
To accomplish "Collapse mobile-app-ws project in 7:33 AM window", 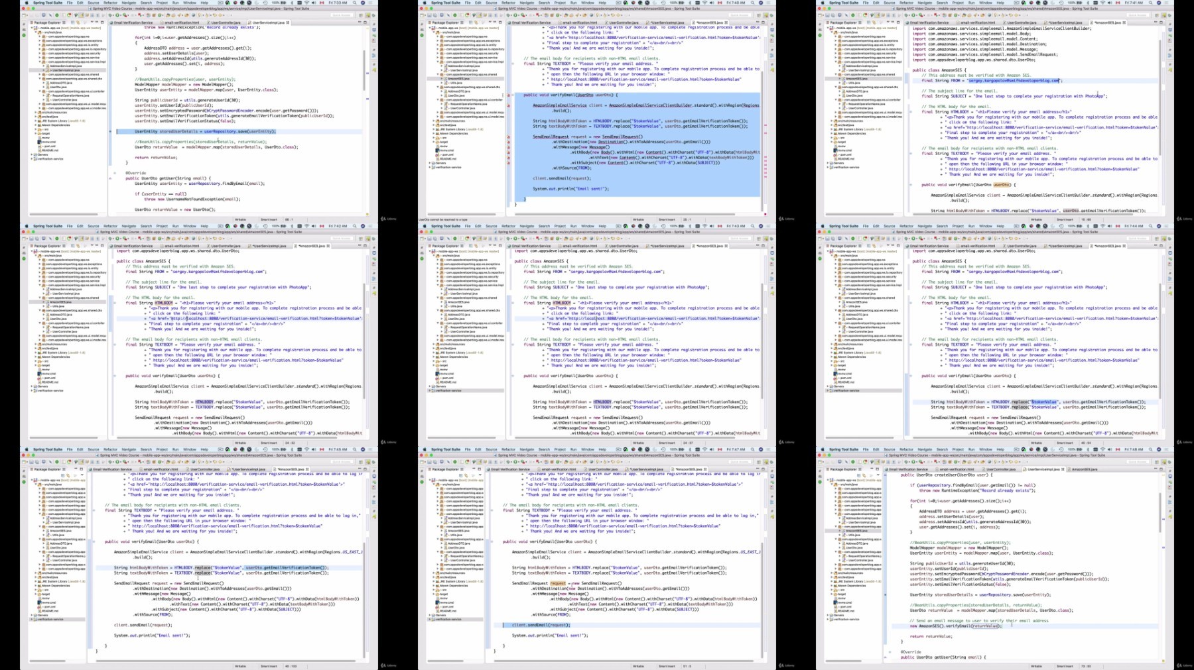I will click(x=32, y=28).
